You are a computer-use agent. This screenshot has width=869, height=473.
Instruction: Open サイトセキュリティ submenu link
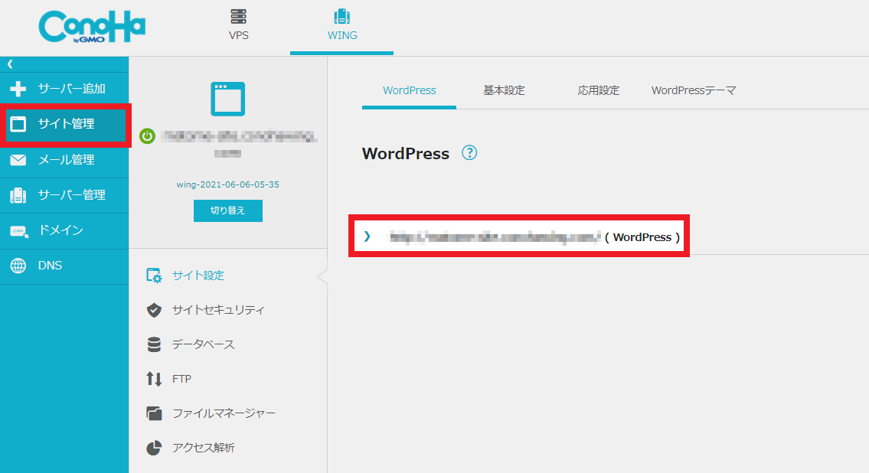[217, 310]
